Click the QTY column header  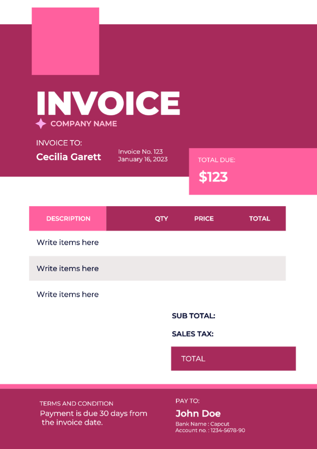tap(161, 218)
